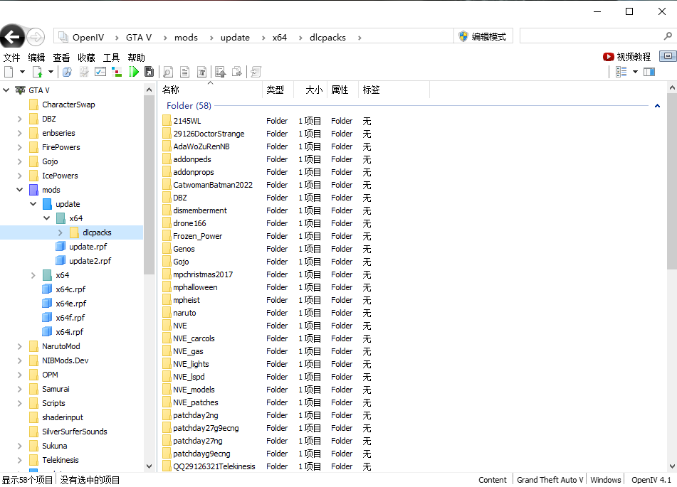The image size is (677, 487).
Task: Click the T text-format toolbar icon
Action: point(201,72)
